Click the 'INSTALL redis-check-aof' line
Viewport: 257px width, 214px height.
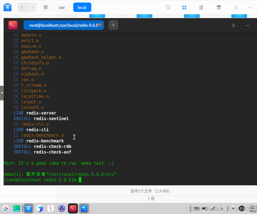(x=42, y=152)
